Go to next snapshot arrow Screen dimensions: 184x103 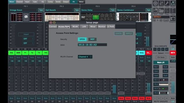click(161, 20)
